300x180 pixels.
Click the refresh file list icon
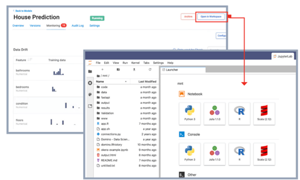click(150, 69)
